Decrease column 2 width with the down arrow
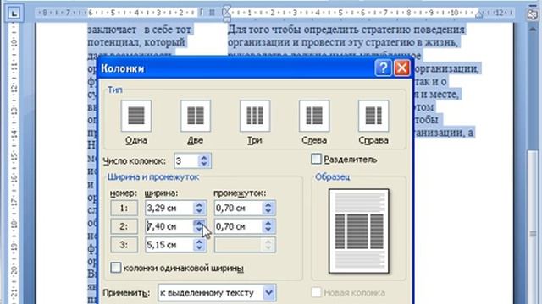The width and height of the screenshot is (542, 304). (x=200, y=230)
